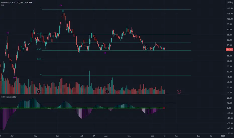Click the Fibonacci level label 0 at the bottom line
Screen dimensions: 234x138
click(x=41, y=75)
